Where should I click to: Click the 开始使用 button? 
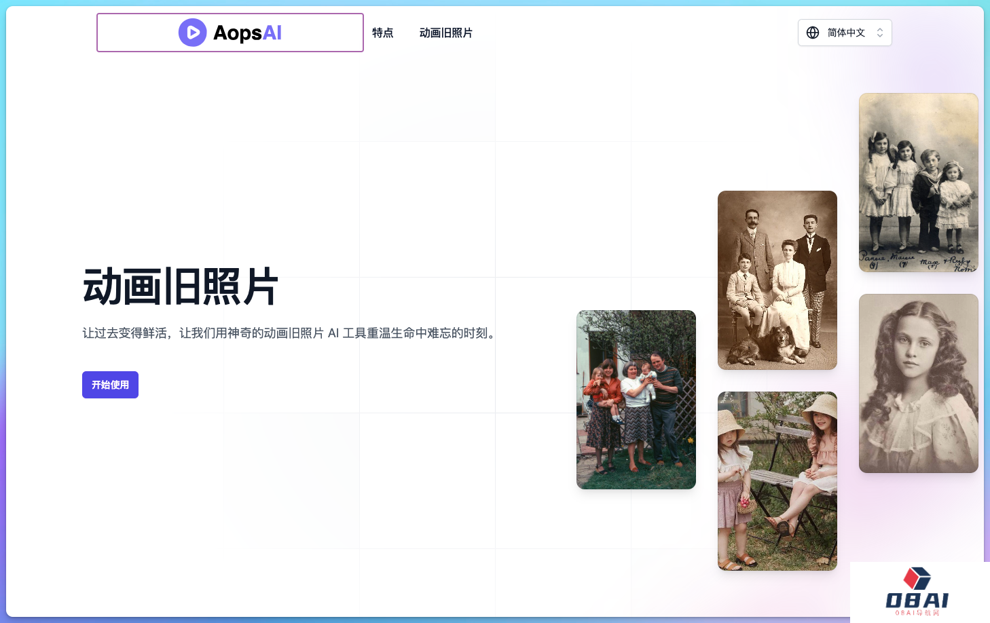pos(110,384)
